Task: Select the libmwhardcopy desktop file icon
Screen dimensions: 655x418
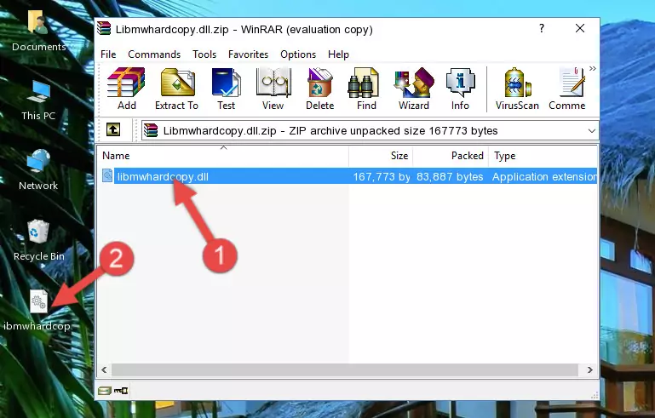Action: (38, 311)
